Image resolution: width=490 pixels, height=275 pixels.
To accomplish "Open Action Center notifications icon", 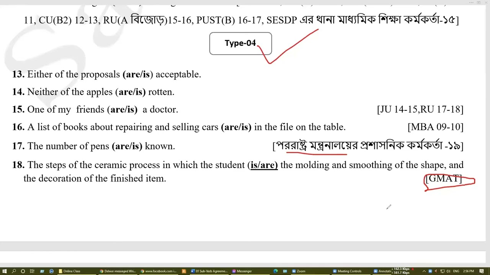I will click(x=482, y=271).
